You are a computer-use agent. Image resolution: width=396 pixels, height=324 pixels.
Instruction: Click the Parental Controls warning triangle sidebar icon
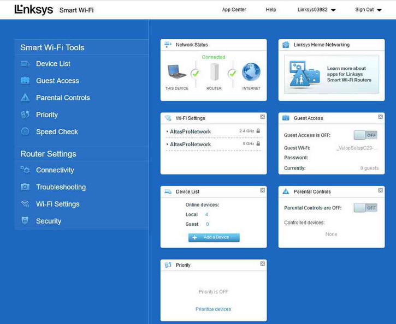pyautogui.click(x=25, y=98)
